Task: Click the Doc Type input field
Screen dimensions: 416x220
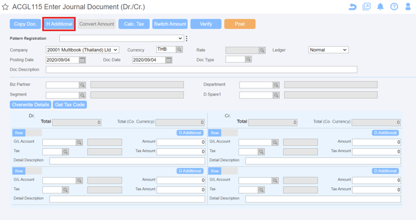Action: 235,59
